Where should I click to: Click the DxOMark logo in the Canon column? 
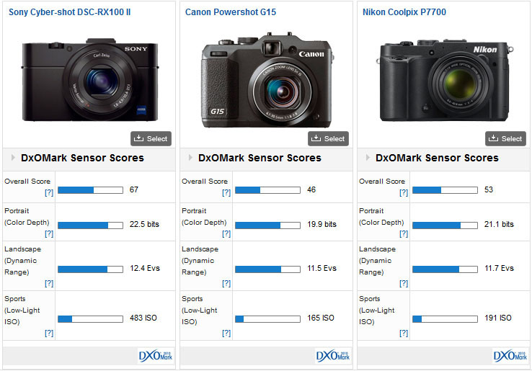pos(333,356)
